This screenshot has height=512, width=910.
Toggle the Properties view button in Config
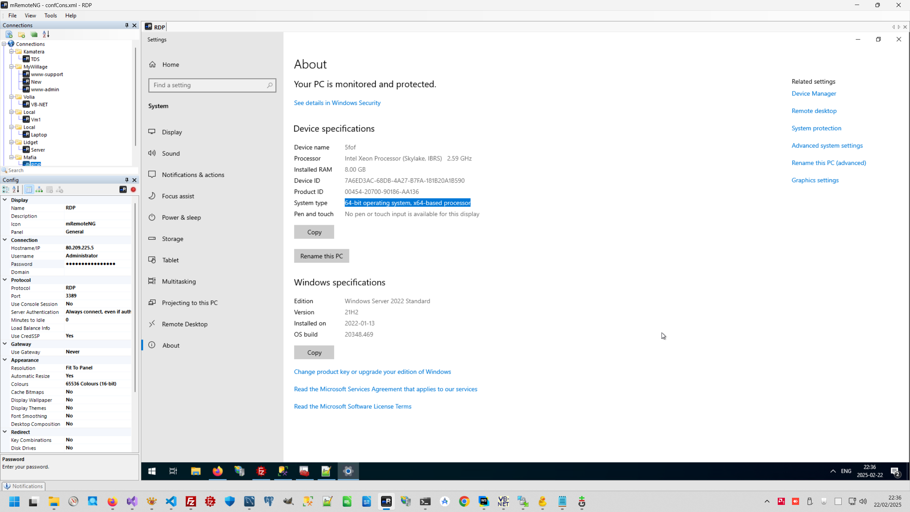[x=29, y=190]
